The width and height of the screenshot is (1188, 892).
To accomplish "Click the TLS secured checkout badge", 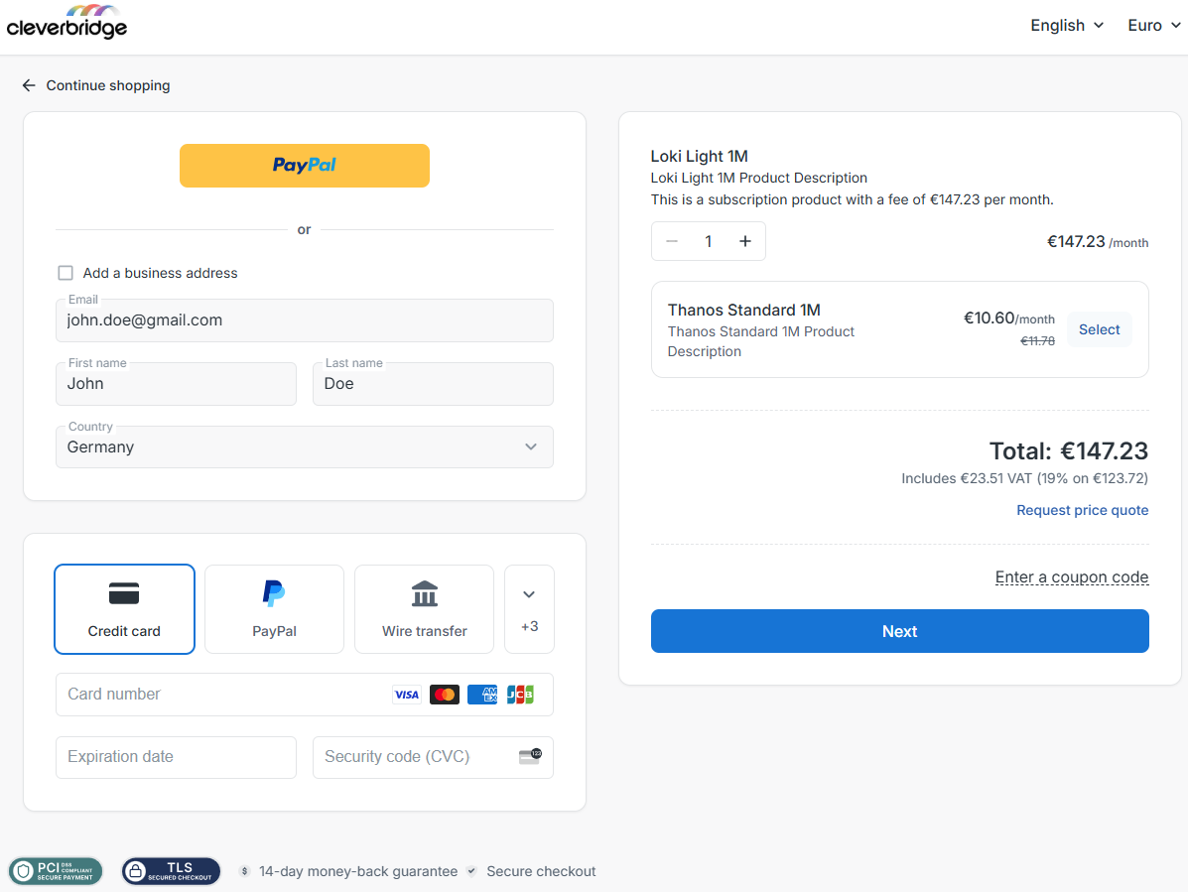I will click(x=172, y=871).
